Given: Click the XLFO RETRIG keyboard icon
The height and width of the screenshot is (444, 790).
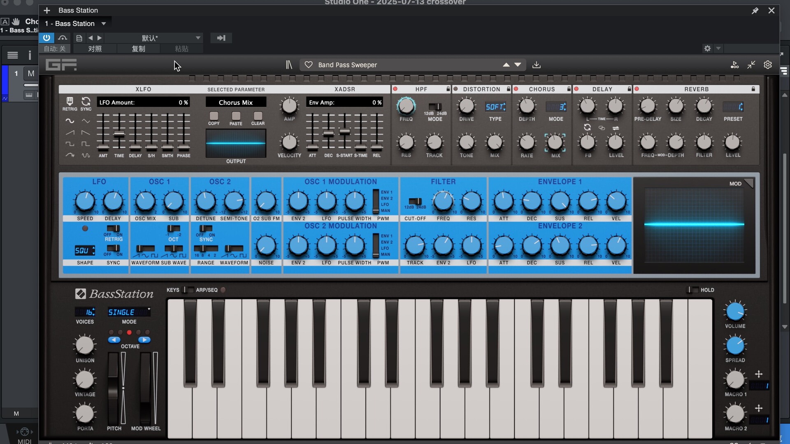Looking at the screenshot, I should 70,101.
